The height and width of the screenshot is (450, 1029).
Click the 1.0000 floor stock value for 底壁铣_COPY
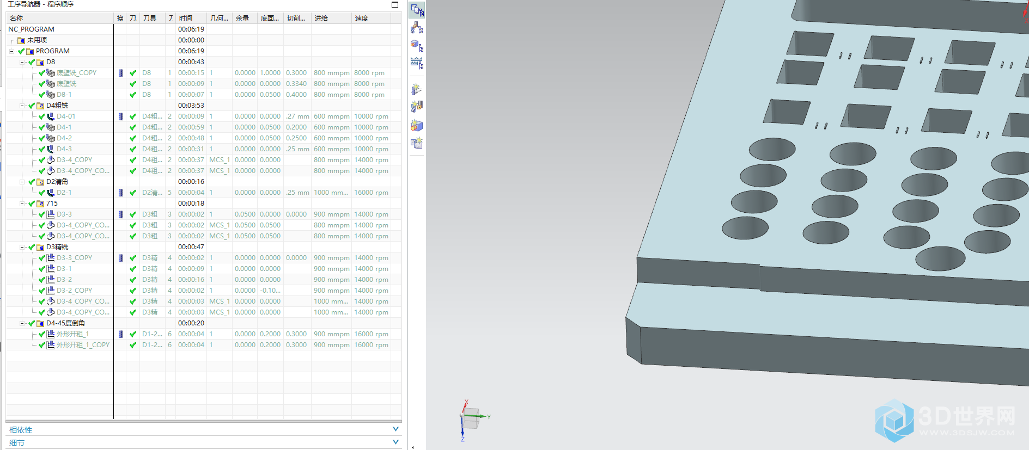pos(270,73)
